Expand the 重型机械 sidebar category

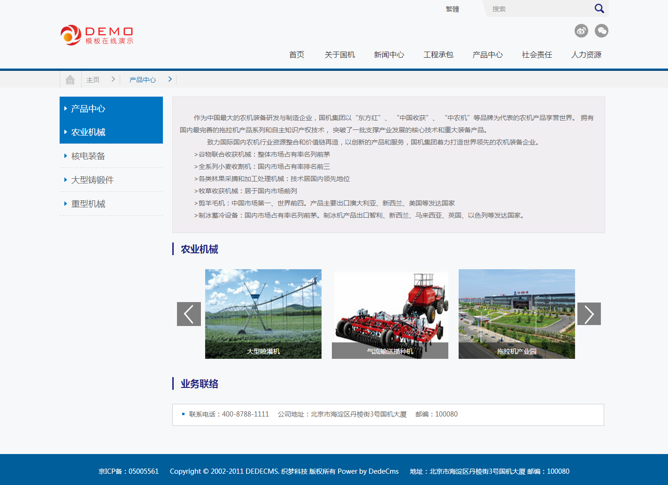click(x=88, y=204)
